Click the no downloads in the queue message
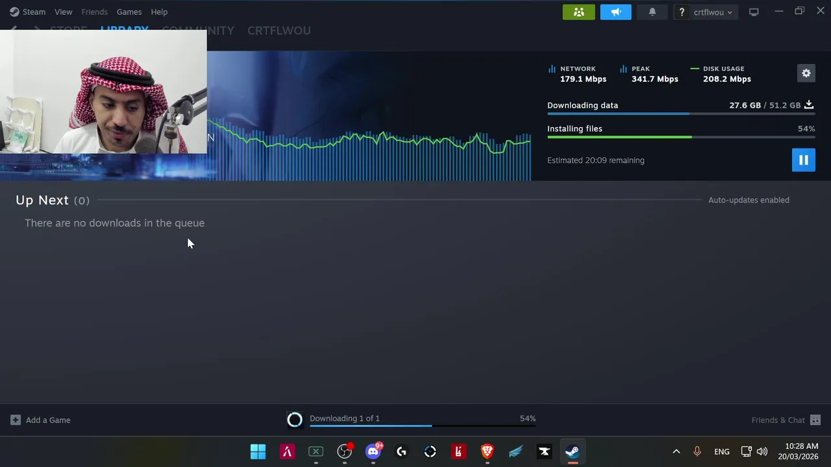831x467 pixels. pos(114,223)
